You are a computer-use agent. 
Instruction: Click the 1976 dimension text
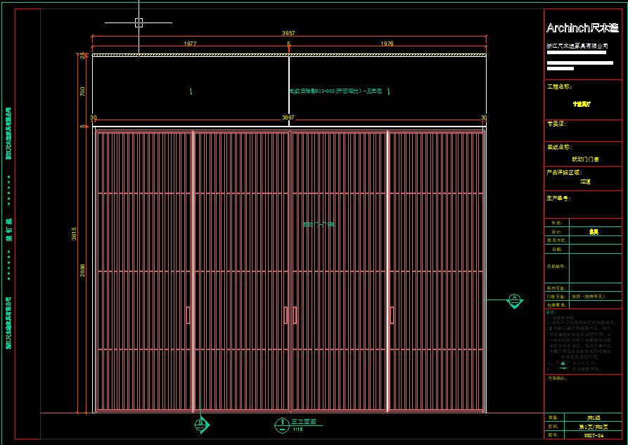tap(387, 44)
